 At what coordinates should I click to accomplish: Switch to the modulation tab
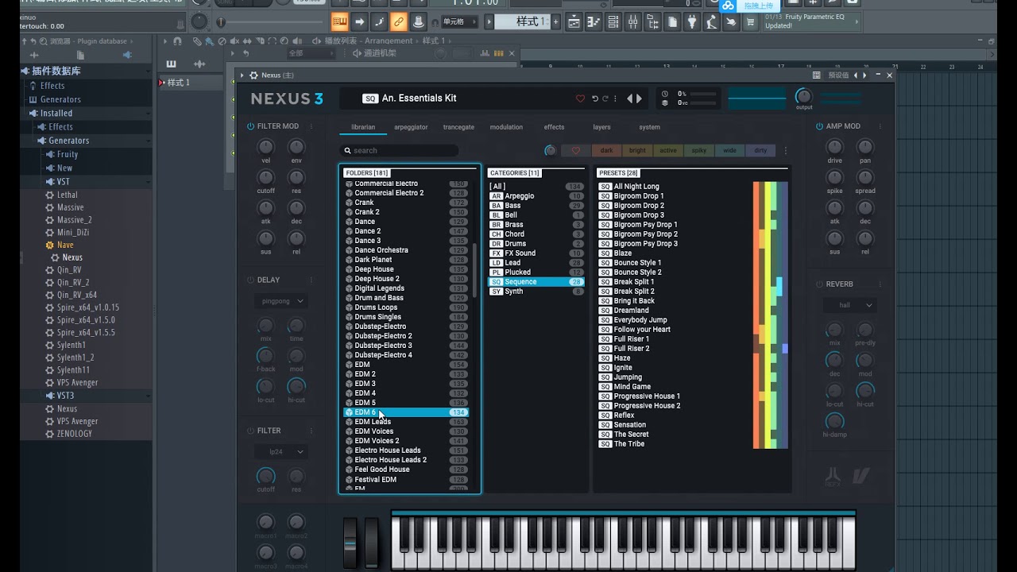point(506,127)
